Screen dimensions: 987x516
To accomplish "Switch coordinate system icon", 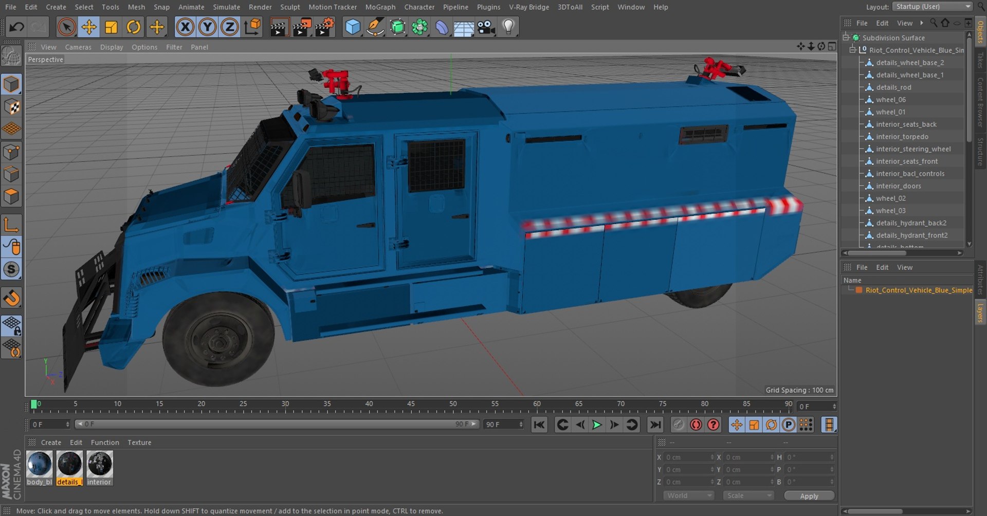I will click(x=252, y=27).
